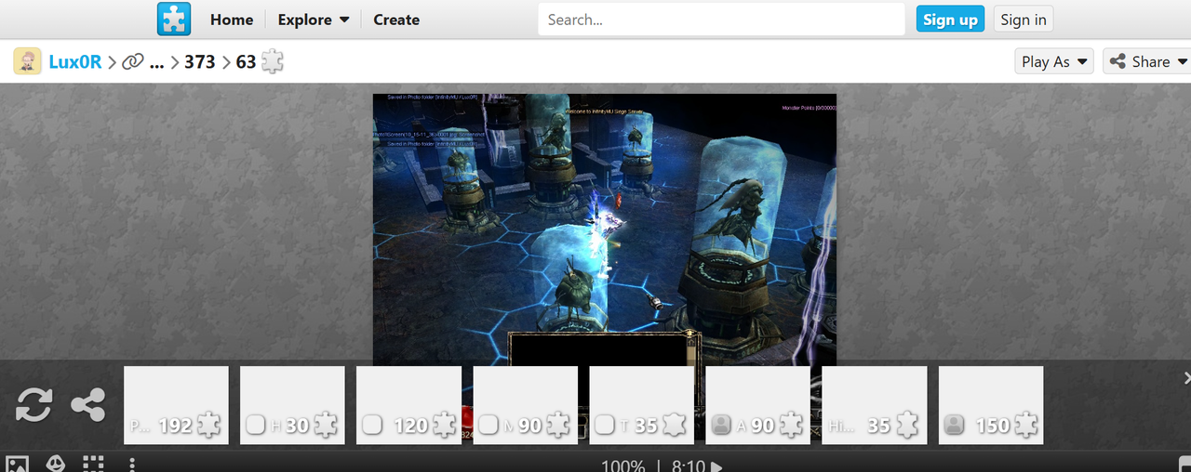Click the grid arrange pieces icon
Screen dimensions: 1191x472
[93, 464]
